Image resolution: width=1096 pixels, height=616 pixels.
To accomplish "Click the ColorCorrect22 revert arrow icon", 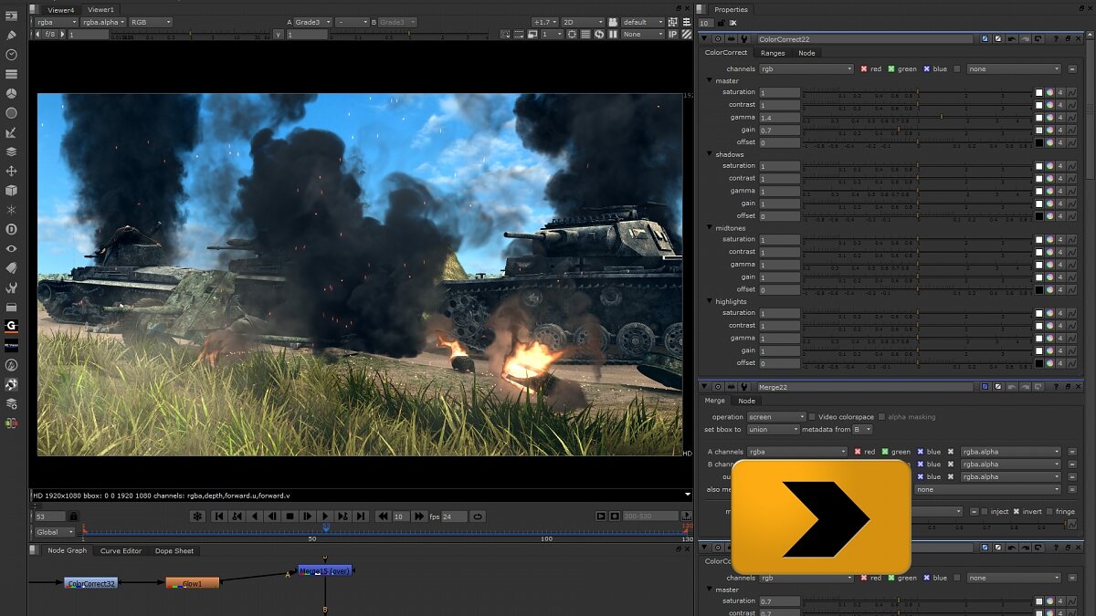I will (x=1038, y=39).
